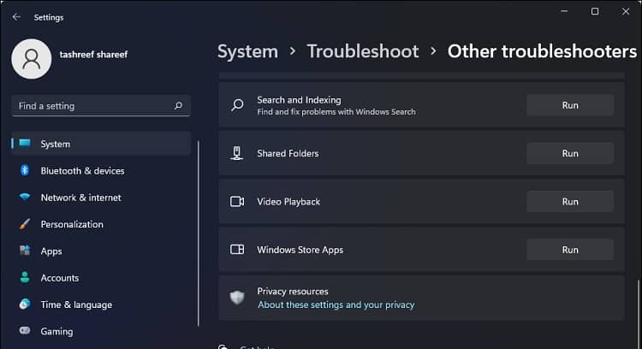642x349 pixels.
Task: Run the Shared Folders troubleshooter
Action: [570, 153]
